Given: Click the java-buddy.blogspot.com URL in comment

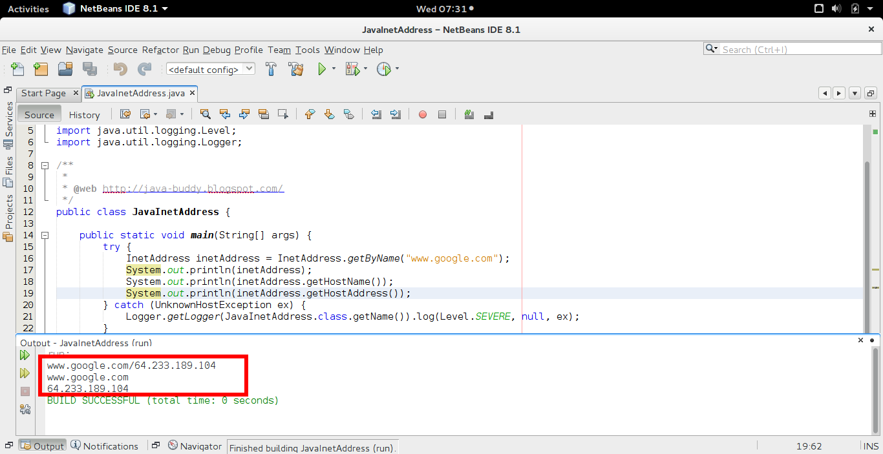Looking at the screenshot, I should (x=193, y=189).
